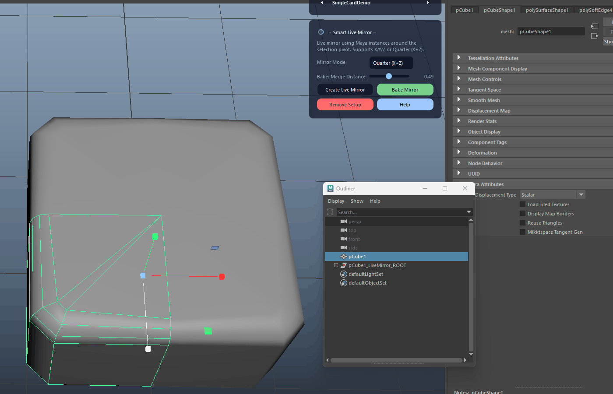Click the defaultObjectSet set icon
The height and width of the screenshot is (394, 613).
344,283
